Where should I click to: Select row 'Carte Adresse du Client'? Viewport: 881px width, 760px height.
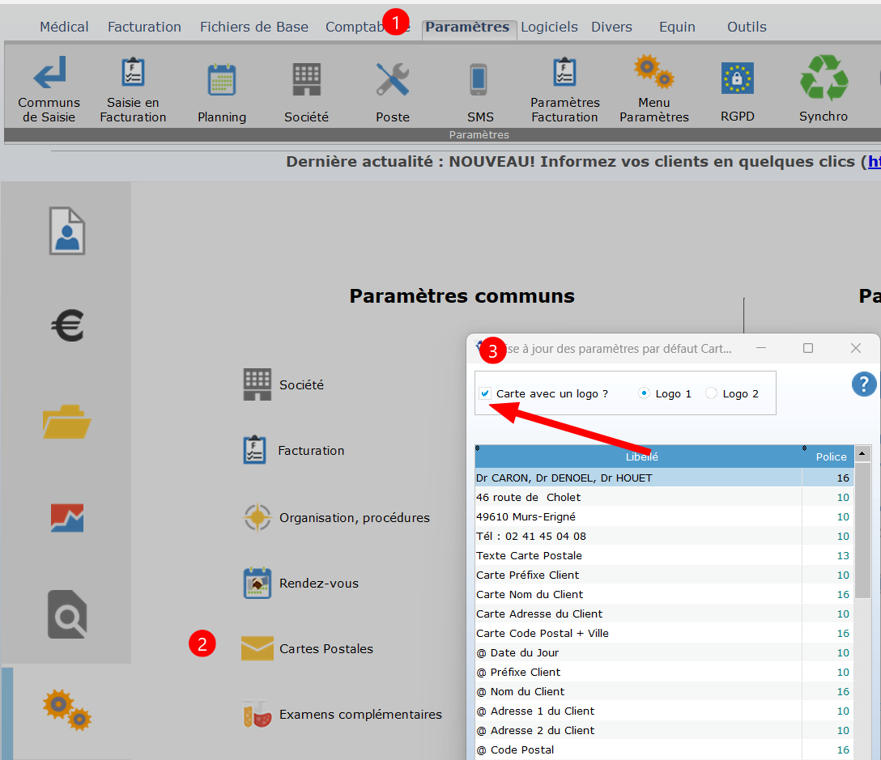click(x=664, y=614)
